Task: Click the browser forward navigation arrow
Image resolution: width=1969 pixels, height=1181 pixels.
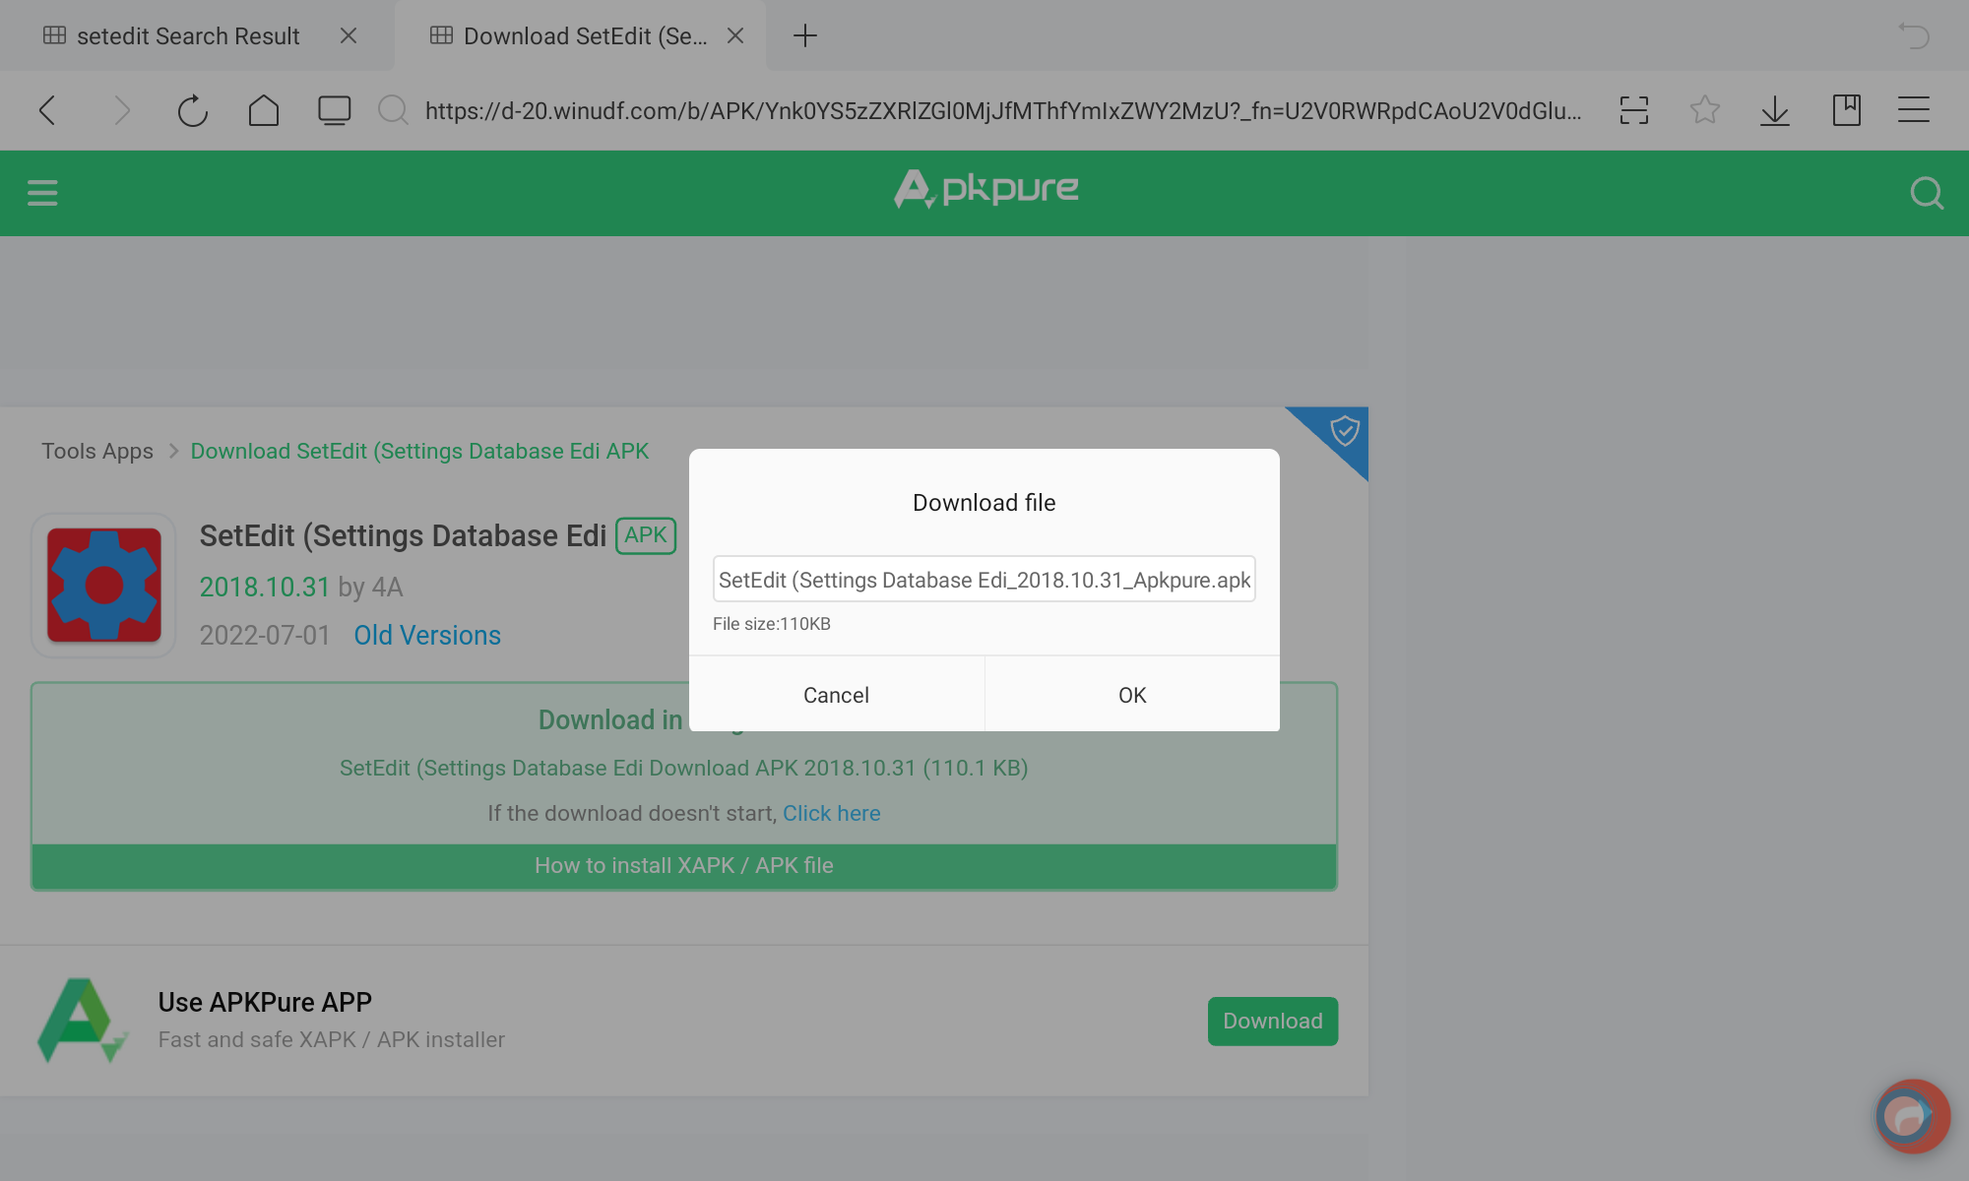Action: (x=121, y=109)
